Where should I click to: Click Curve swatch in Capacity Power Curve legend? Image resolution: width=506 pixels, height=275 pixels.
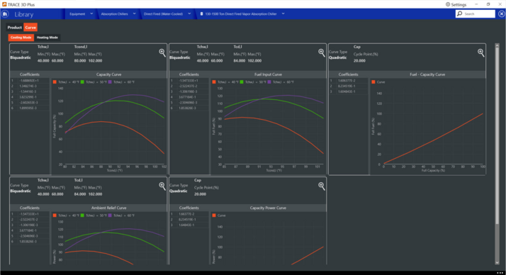pos(214,215)
